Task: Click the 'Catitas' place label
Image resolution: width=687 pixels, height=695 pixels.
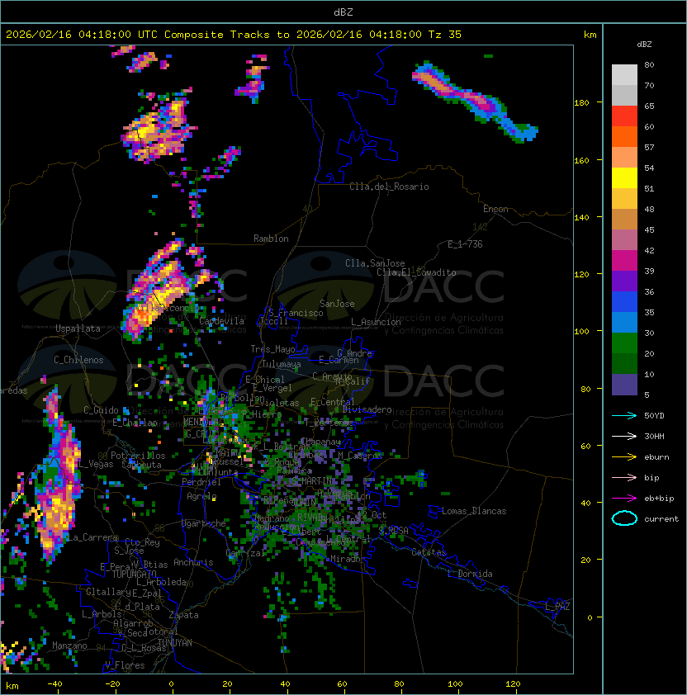Action: coord(429,552)
